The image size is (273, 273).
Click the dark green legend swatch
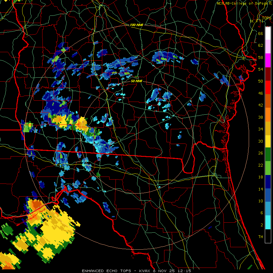(268, 154)
